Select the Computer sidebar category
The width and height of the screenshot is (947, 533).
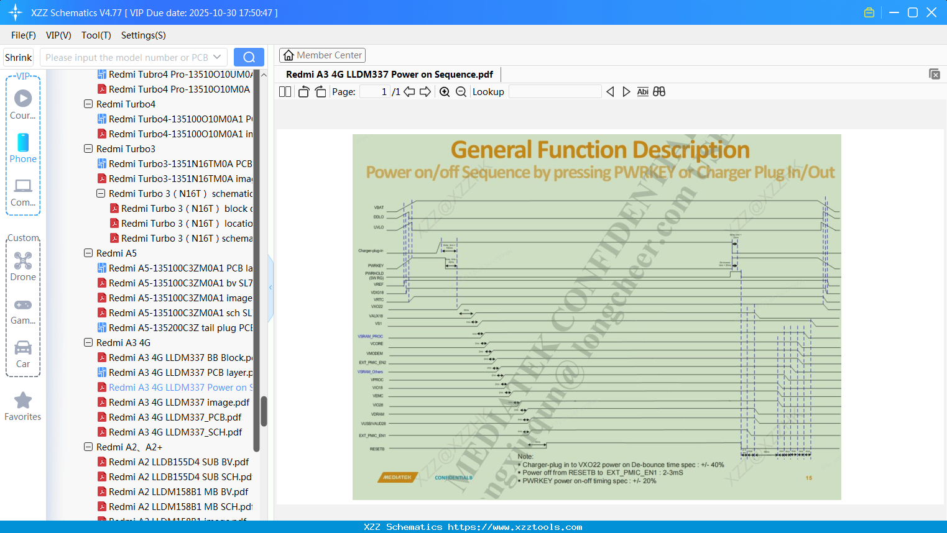[x=23, y=192]
